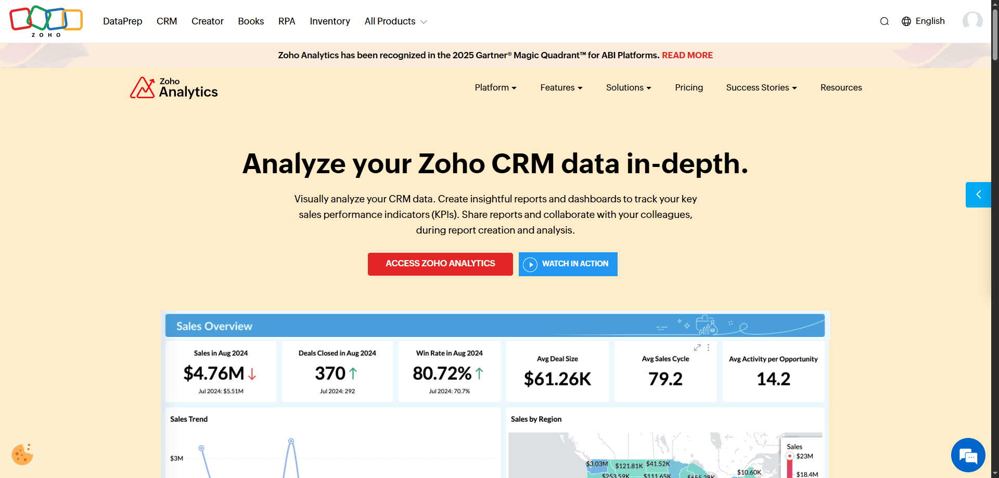Image resolution: width=999 pixels, height=478 pixels.
Task: Click the Avg Deal Size value $61.26K
Action: (557, 379)
